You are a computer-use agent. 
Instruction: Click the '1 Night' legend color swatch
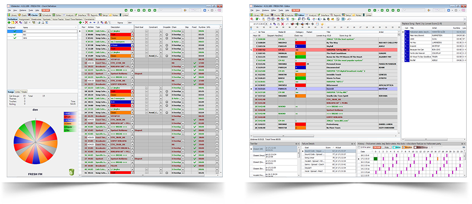click(x=70, y=113)
